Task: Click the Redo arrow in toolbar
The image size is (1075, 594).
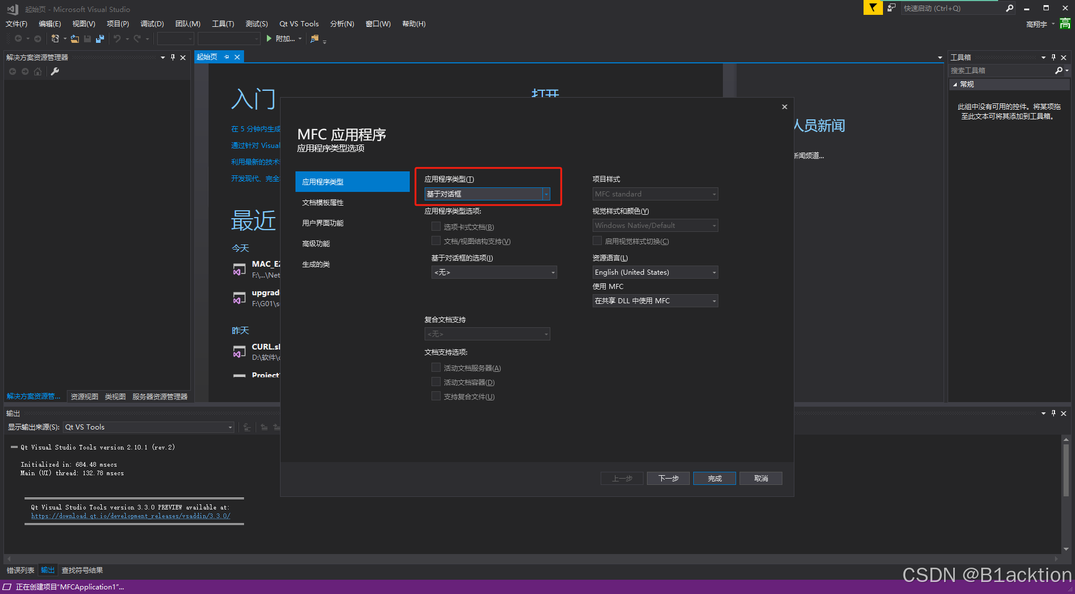Action: [x=137, y=39]
